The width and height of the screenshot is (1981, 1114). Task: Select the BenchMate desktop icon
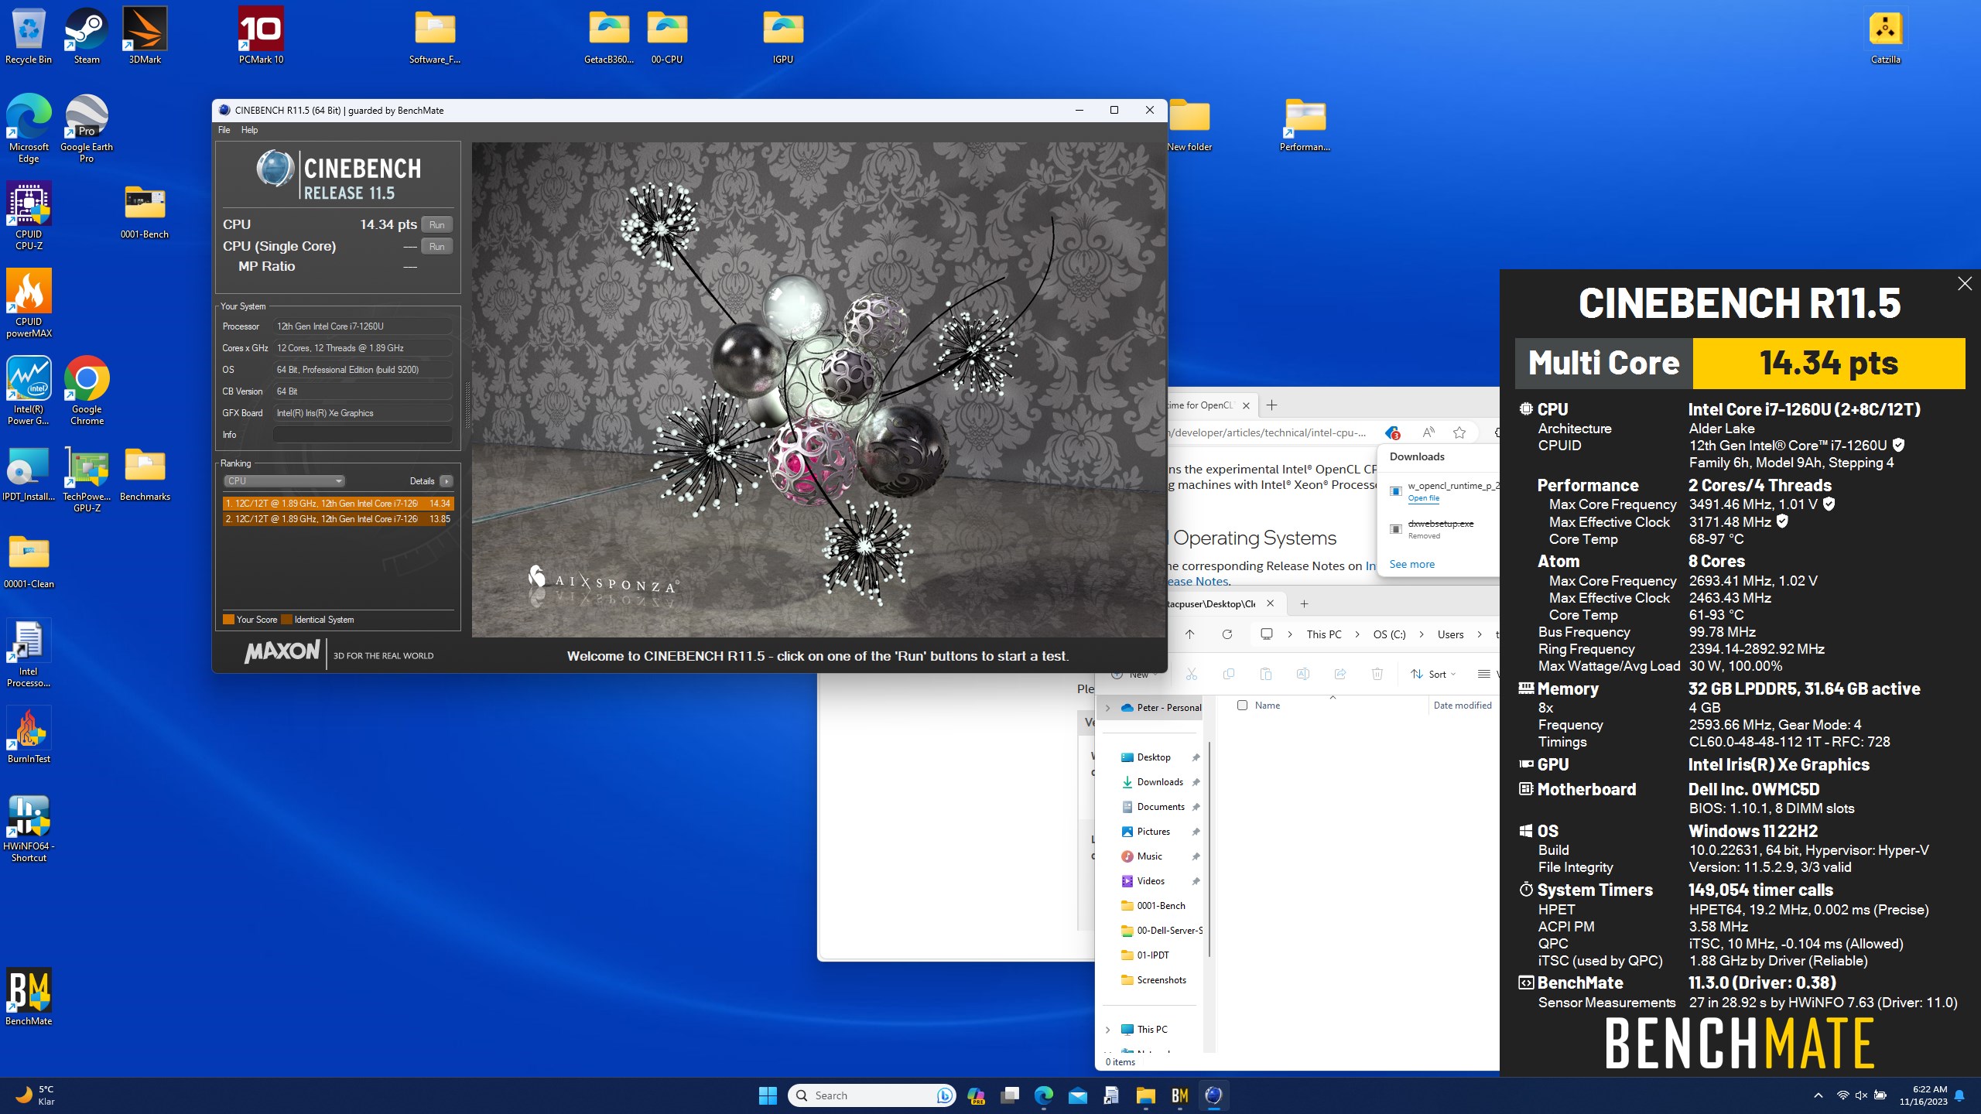click(29, 997)
